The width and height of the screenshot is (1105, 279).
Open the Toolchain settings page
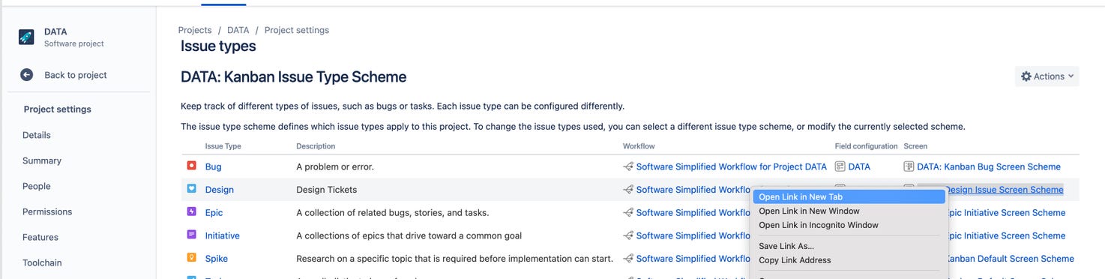pyautogui.click(x=42, y=262)
